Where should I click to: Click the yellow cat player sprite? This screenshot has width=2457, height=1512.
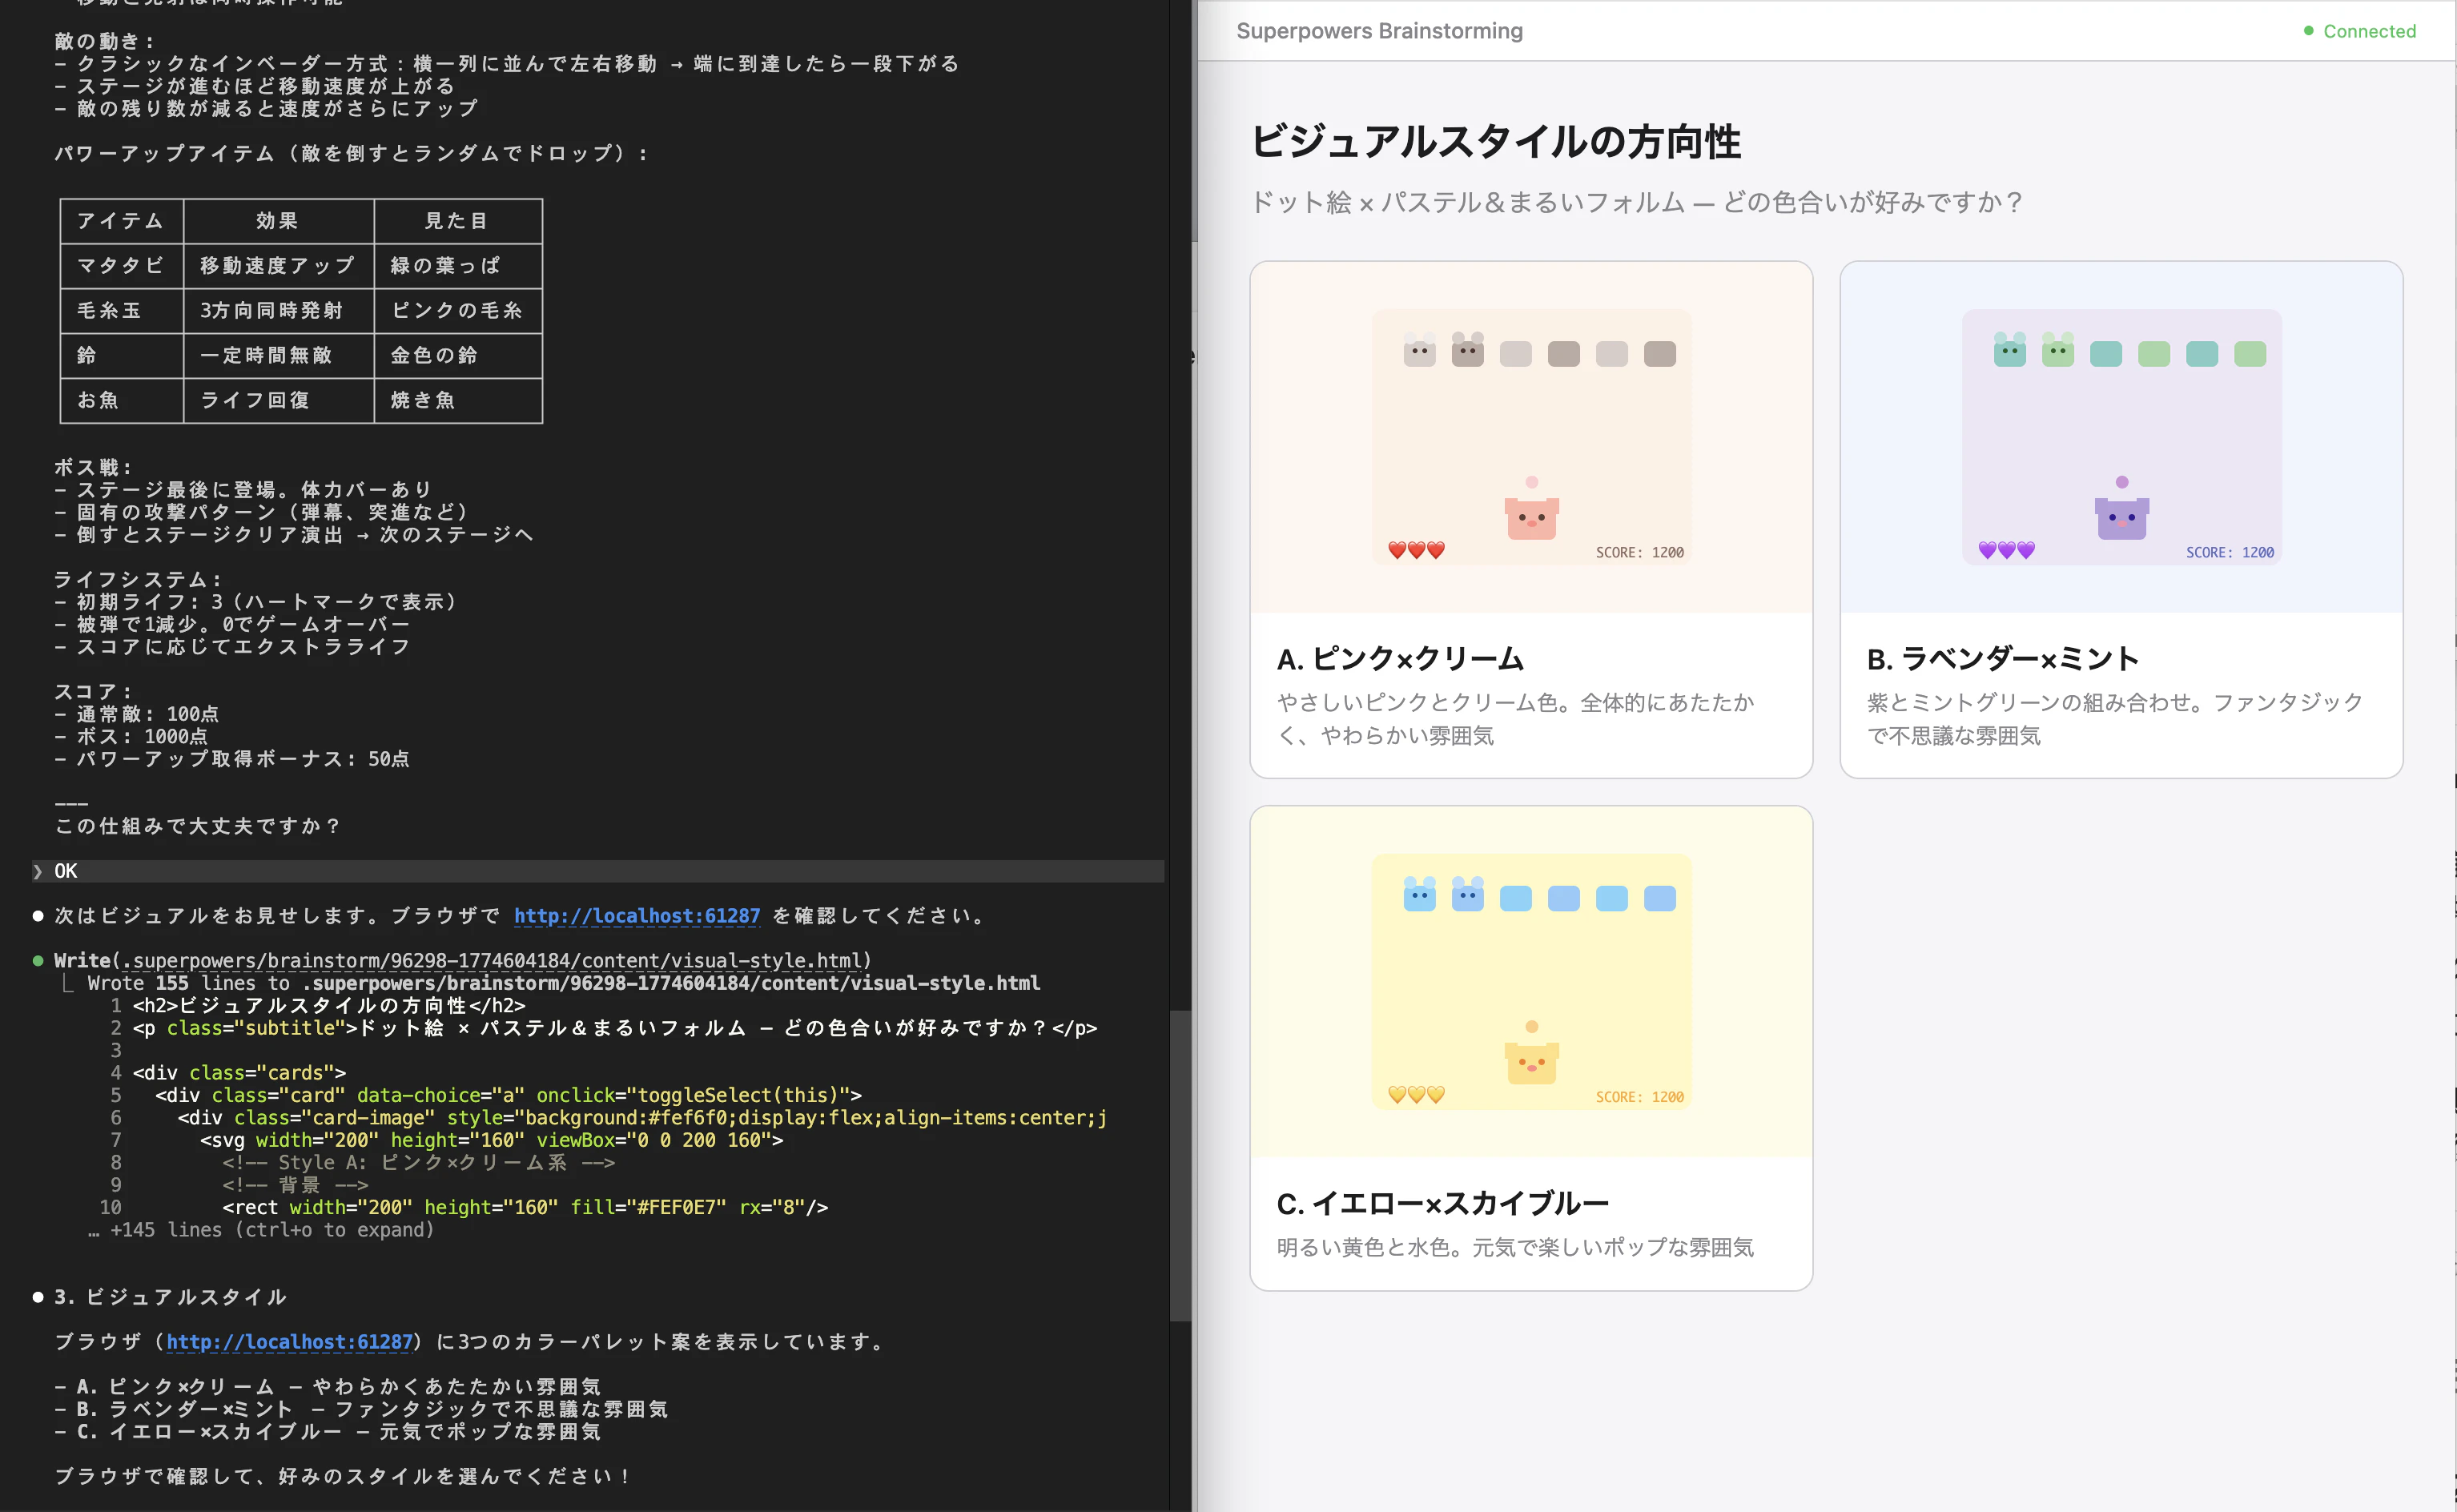1531,1062
